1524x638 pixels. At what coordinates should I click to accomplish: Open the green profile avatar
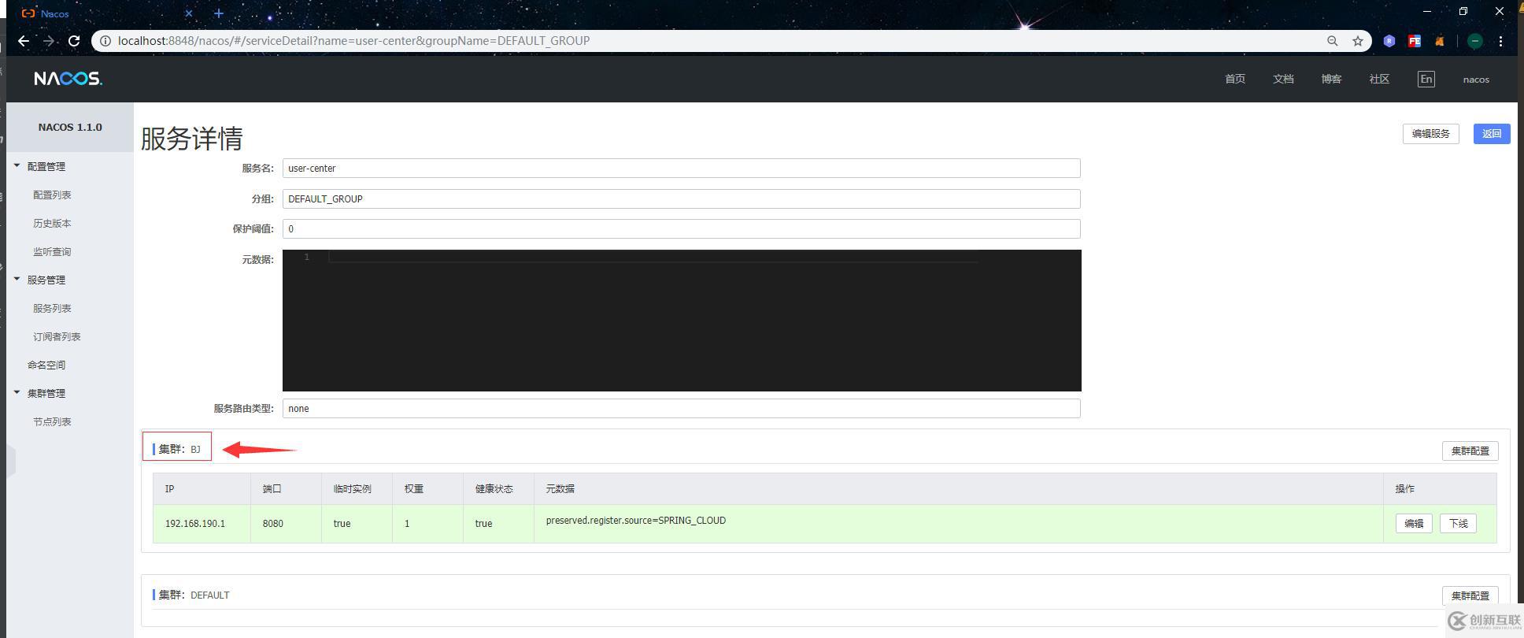1475,41
